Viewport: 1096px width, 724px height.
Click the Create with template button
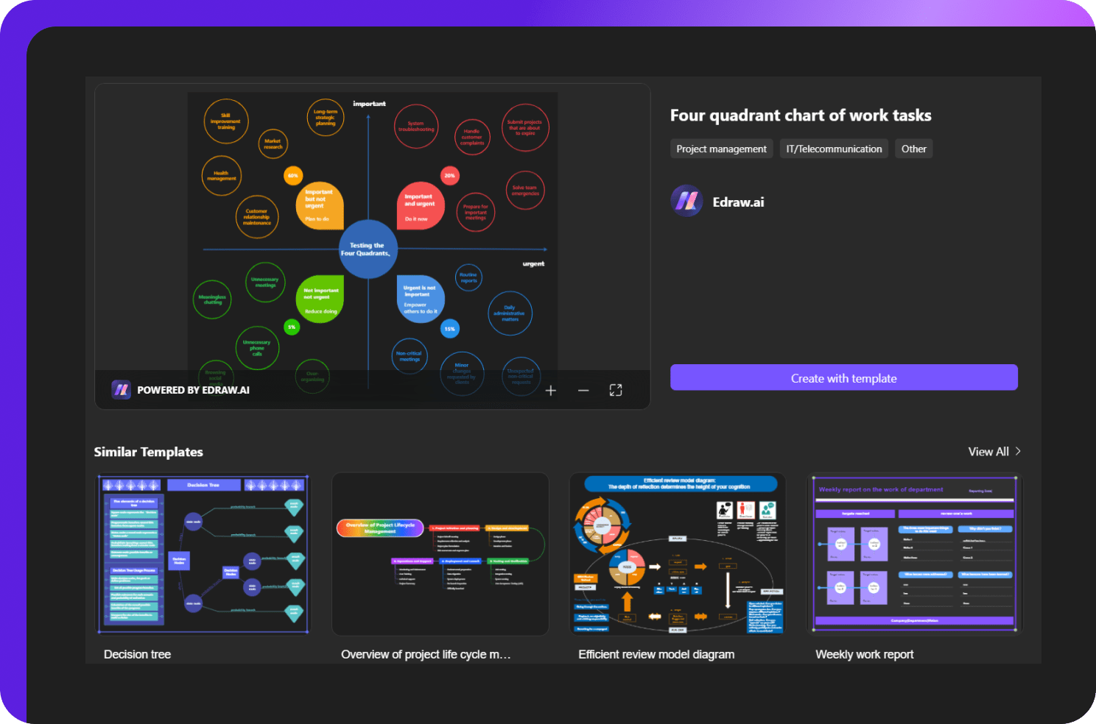point(844,377)
